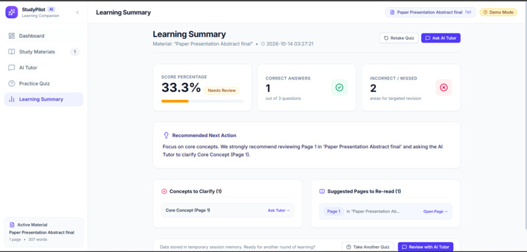Click the Paper Presentation Abstract final header chip
The image size is (527, 252).
pyautogui.click(x=430, y=12)
